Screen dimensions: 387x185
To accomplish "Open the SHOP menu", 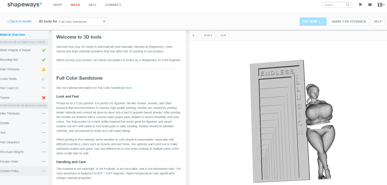I will pyautogui.click(x=58, y=5).
